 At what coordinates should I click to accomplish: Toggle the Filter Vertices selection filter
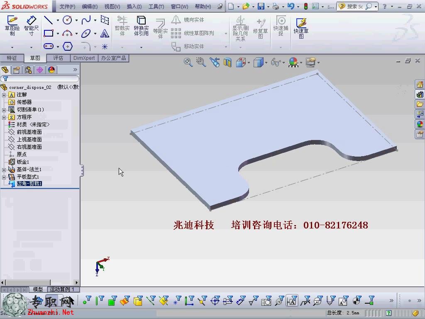pyautogui.click(x=87, y=300)
